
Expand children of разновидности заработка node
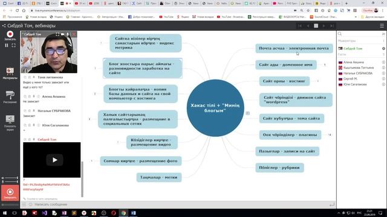click(96, 68)
